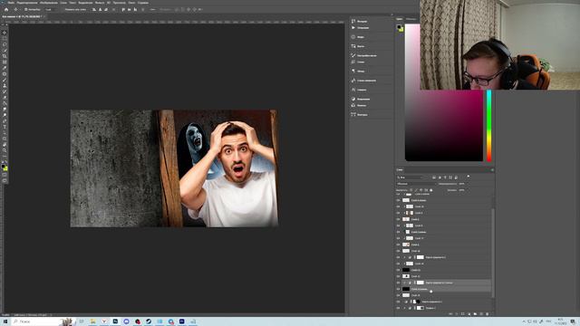The image size is (580, 326).
Task: Open the Фильтр menu
Action: click(100, 3)
